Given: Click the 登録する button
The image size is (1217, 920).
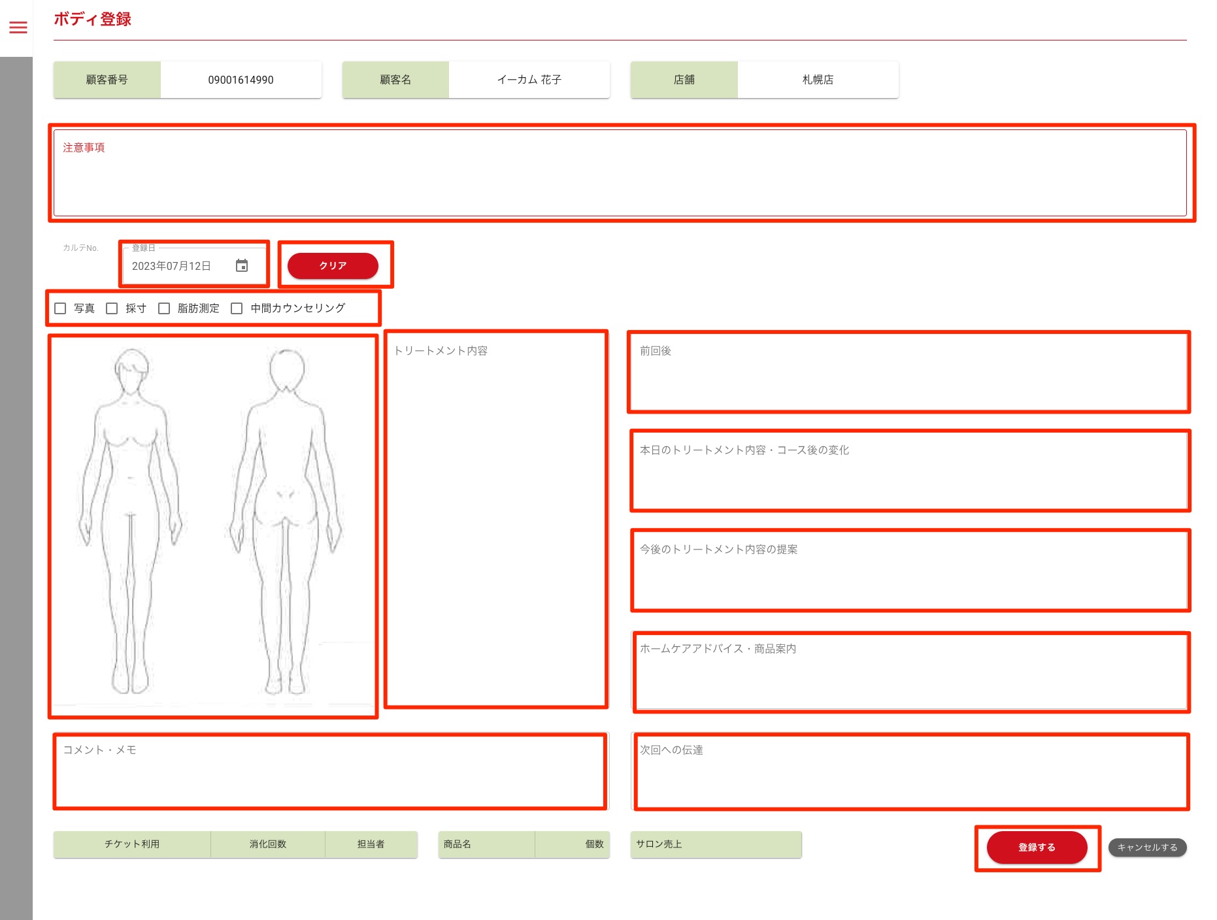Looking at the screenshot, I should (x=1037, y=847).
